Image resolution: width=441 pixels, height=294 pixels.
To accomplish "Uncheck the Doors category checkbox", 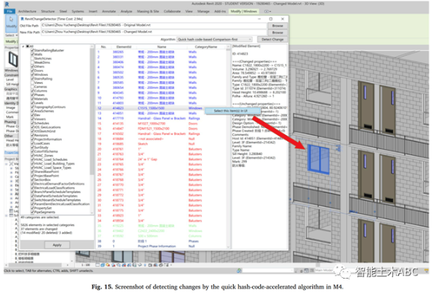I will coord(32,71).
